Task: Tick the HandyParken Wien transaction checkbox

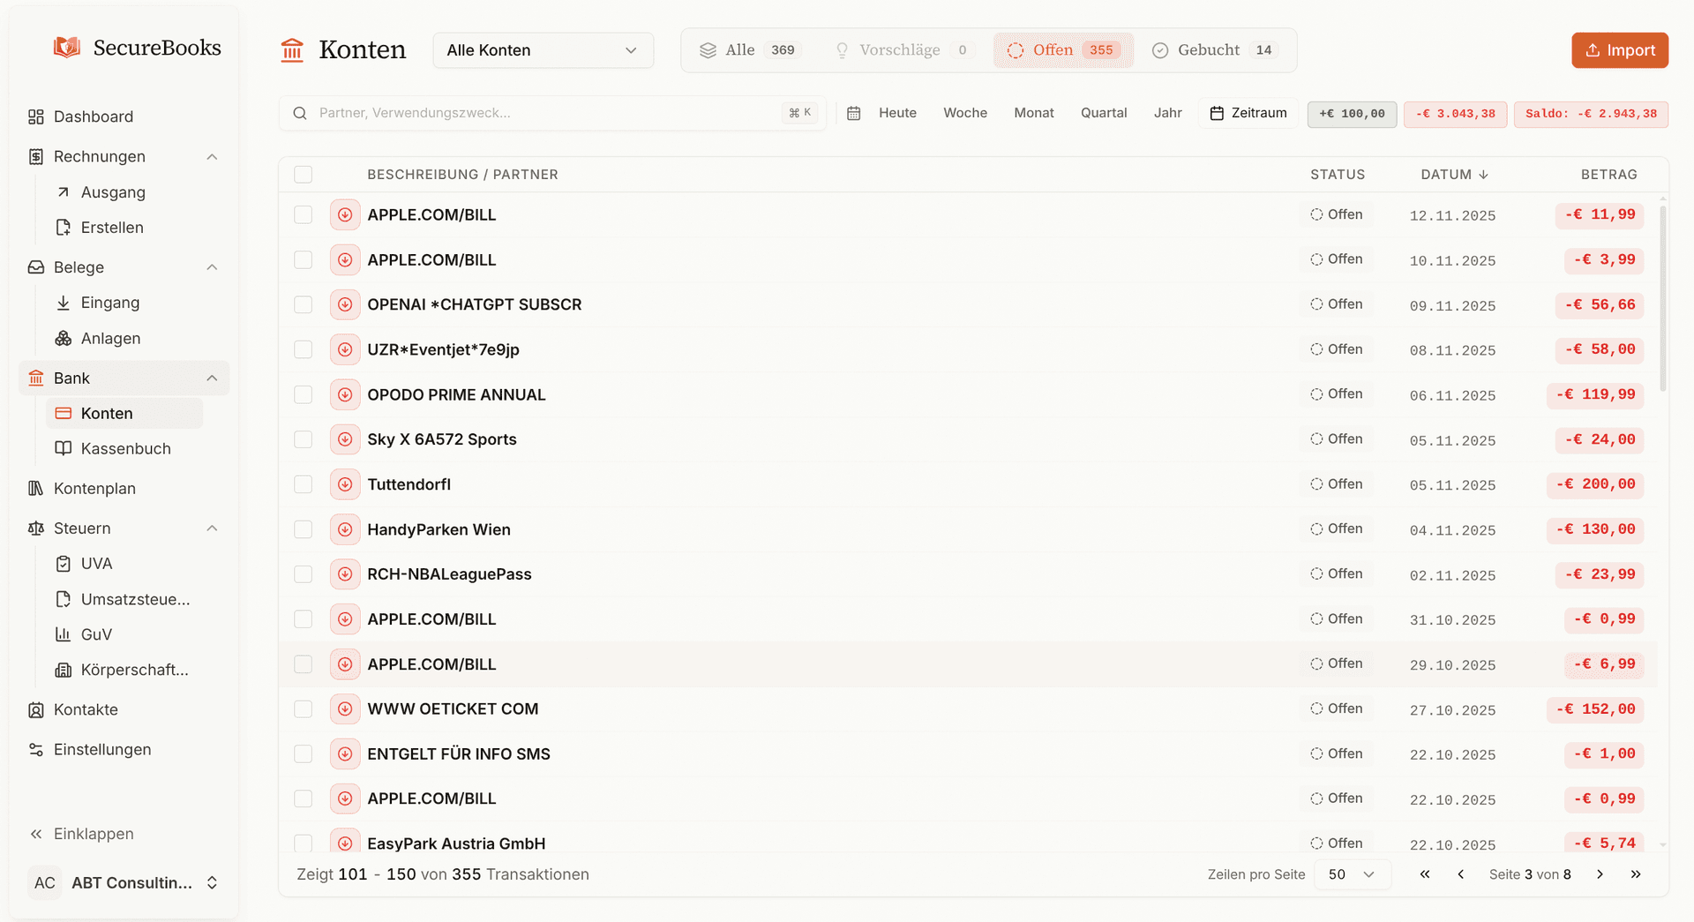Action: 304,529
